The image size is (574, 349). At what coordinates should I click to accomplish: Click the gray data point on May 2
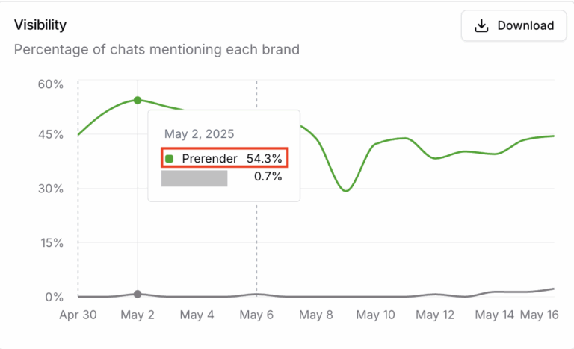(x=138, y=294)
